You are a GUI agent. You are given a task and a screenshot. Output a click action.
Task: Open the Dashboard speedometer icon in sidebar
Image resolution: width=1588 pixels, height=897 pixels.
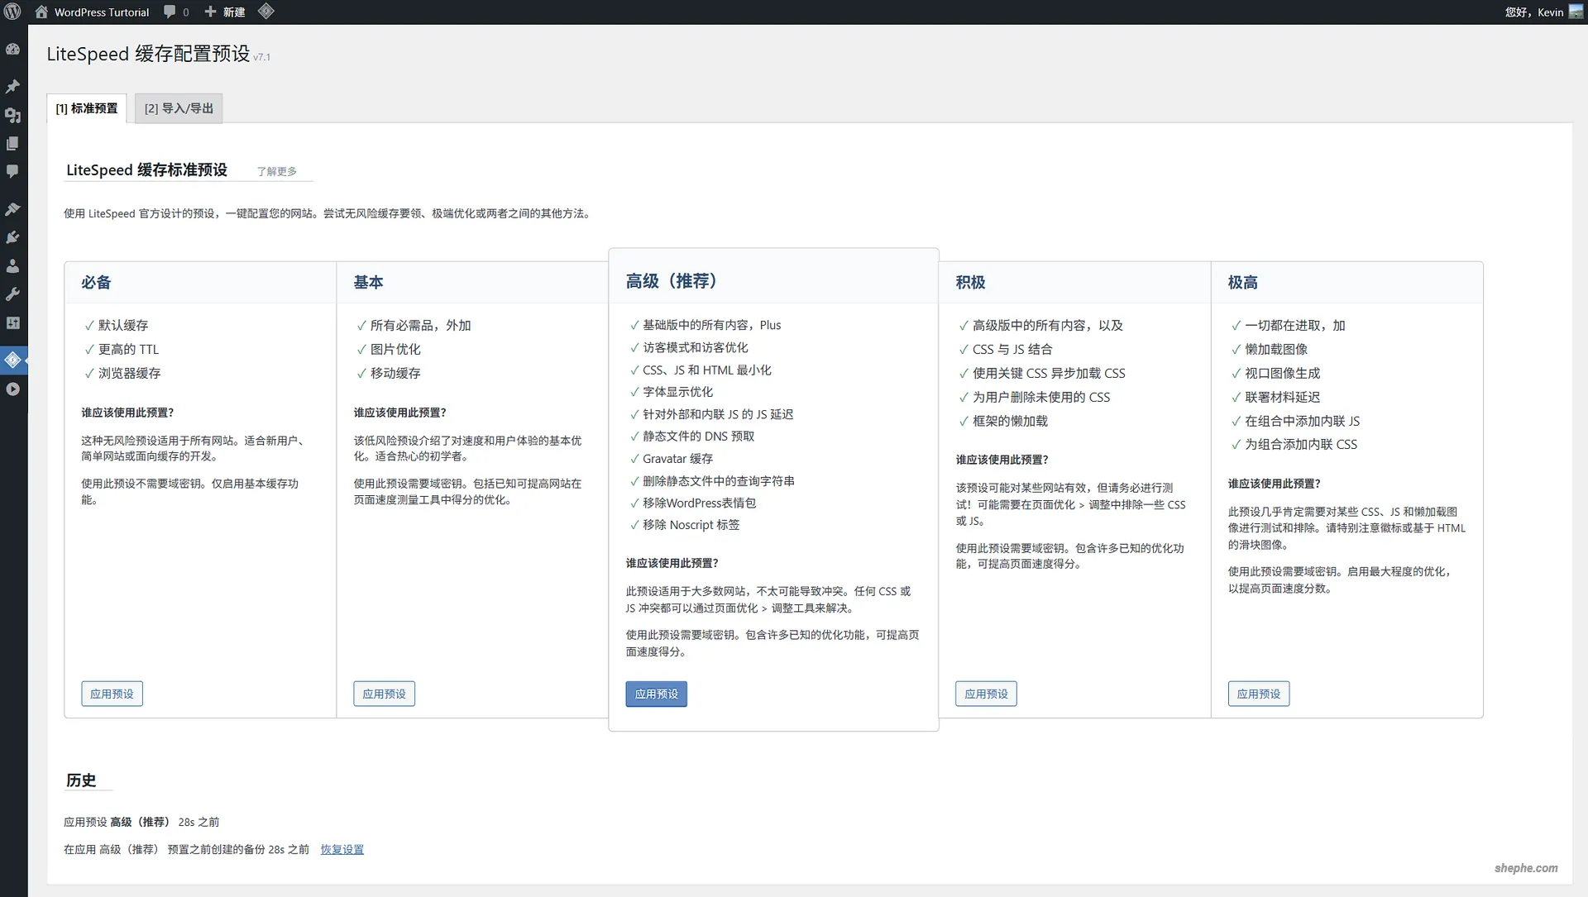click(x=13, y=49)
